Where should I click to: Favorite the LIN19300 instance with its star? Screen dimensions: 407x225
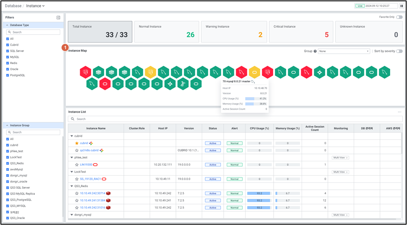pyautogui.click(x=77, y=165)
